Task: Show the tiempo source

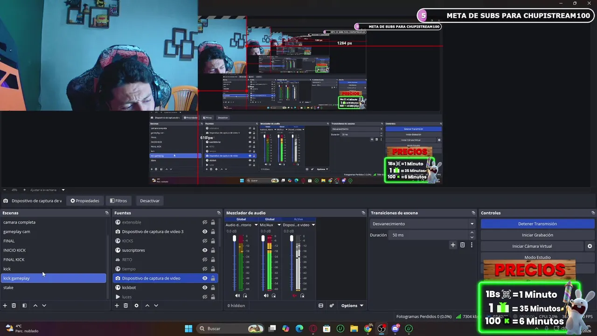Action: (205, 269)
